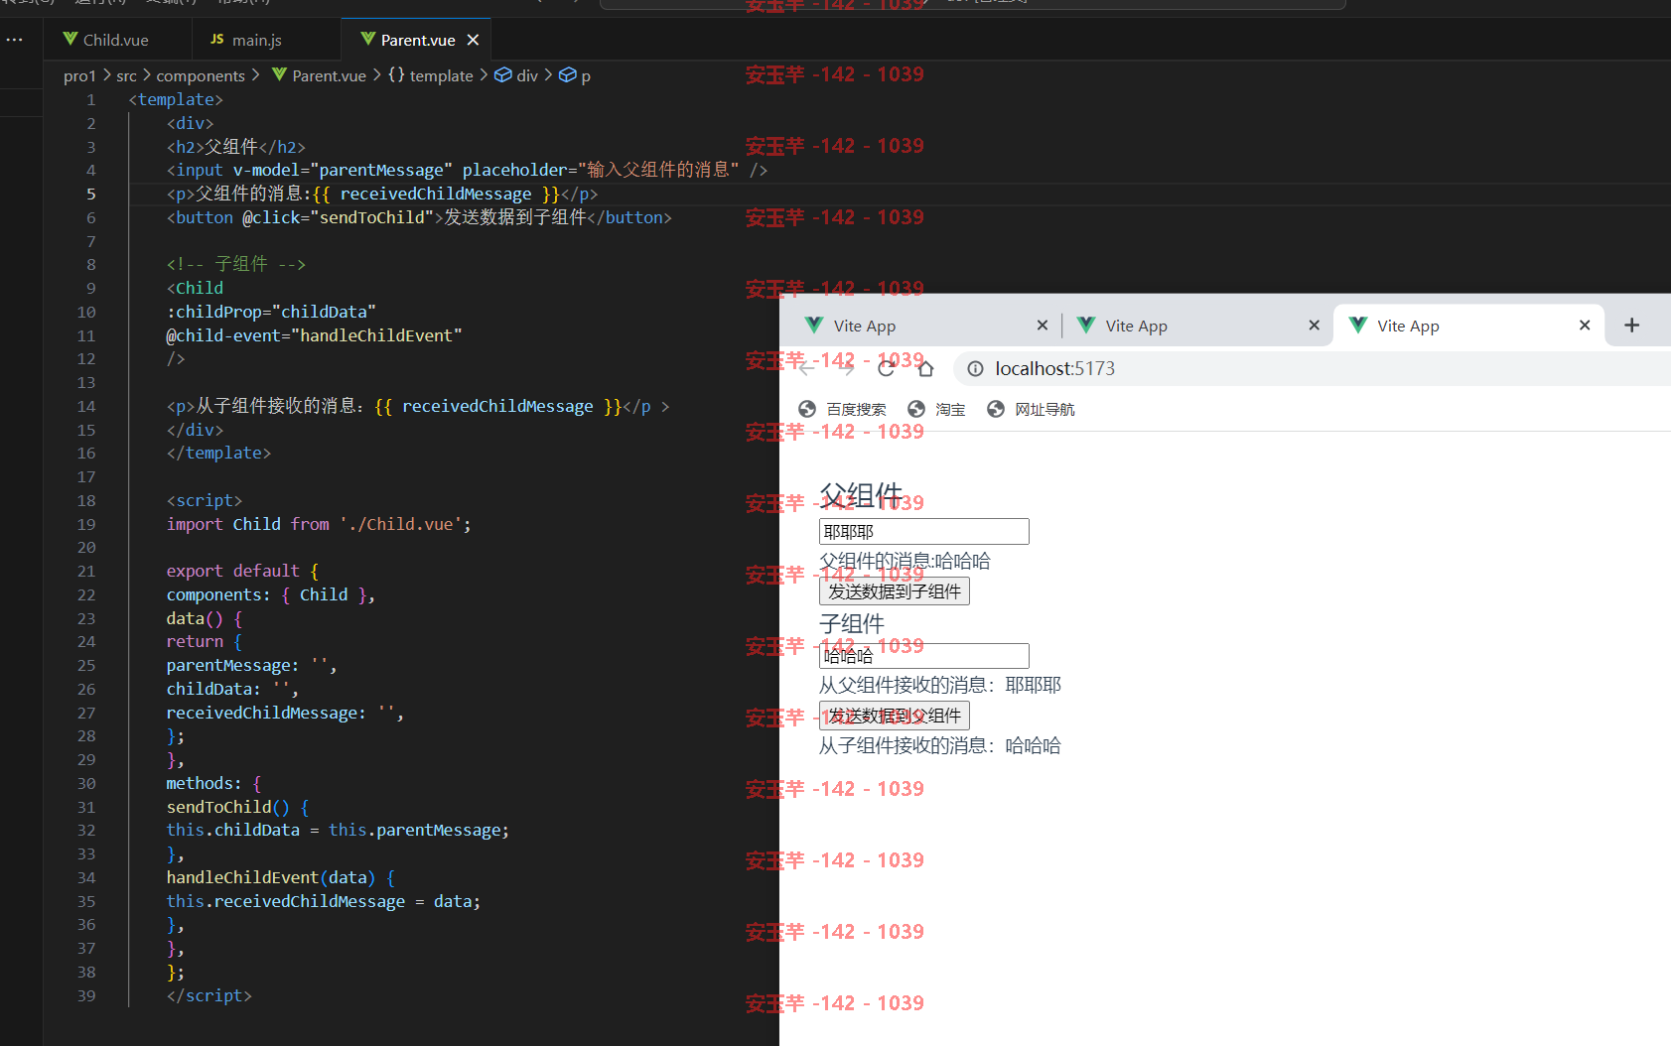Click the 发送数据到子组件 button
Image resolution: width=1671 pixels, height=1046 pixels.
click(895, 591)
